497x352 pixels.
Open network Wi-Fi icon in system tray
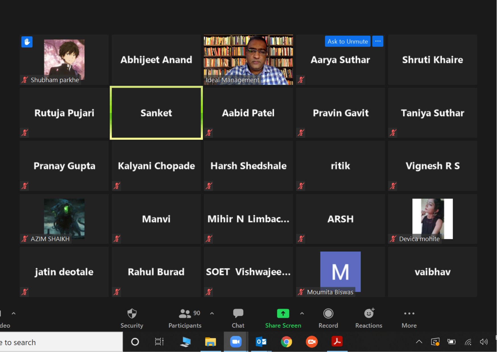(468, 342)
